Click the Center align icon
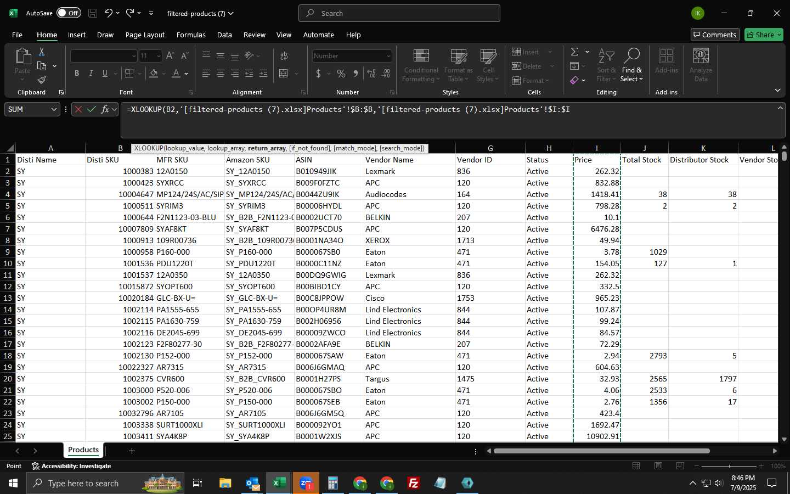 point(221,74)
